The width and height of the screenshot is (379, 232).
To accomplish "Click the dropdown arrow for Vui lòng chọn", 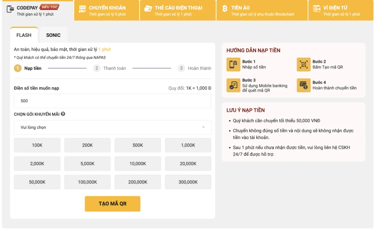I will 203,127.
